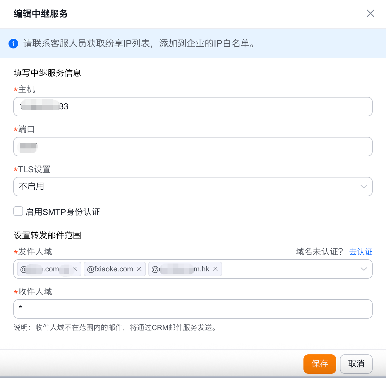386x378 pixels.
Task: Expand the TLS设置 dropdown arrow
Action: tap(364, 187)
